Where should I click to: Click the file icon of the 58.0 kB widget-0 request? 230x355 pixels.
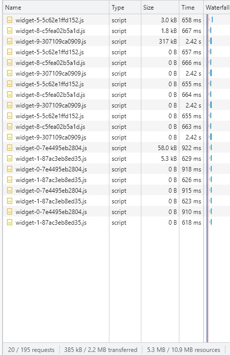click(x=10, y=148)
